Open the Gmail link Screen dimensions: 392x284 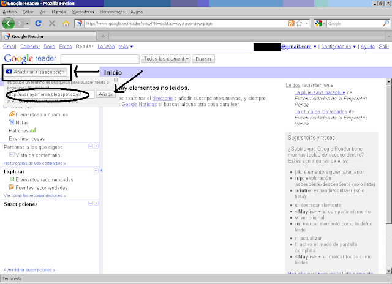[x=10, y=47]
